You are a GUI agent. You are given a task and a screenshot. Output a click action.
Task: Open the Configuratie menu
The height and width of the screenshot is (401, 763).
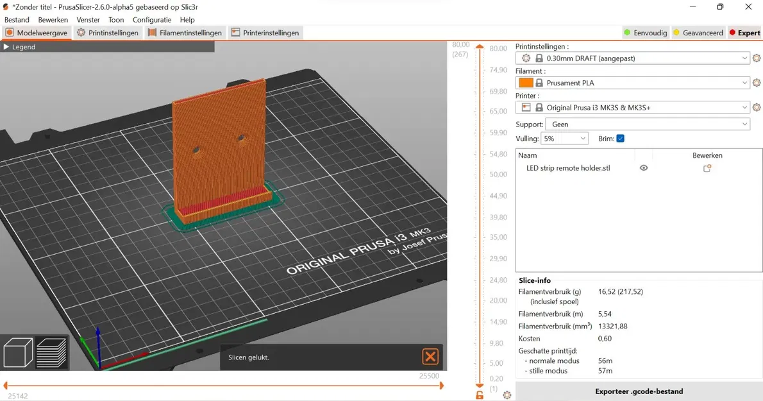(x=152, y=20)
